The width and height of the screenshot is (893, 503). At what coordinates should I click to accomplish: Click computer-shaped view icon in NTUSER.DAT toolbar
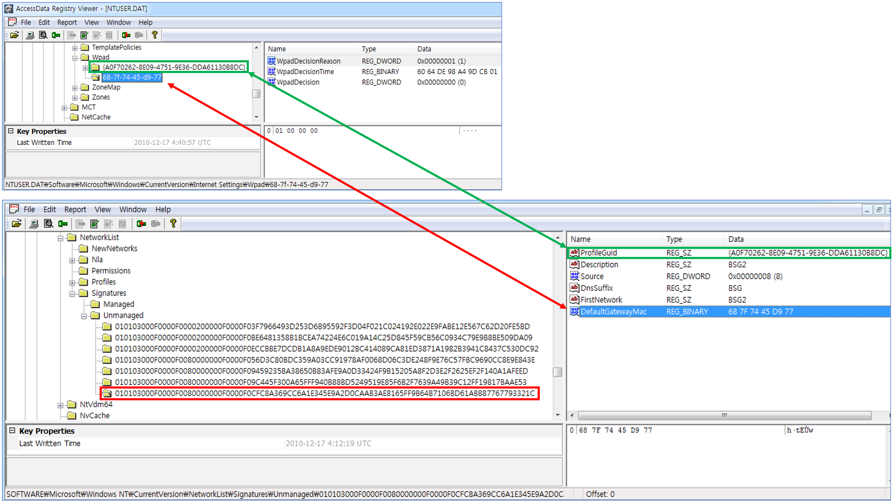[30, 35]
